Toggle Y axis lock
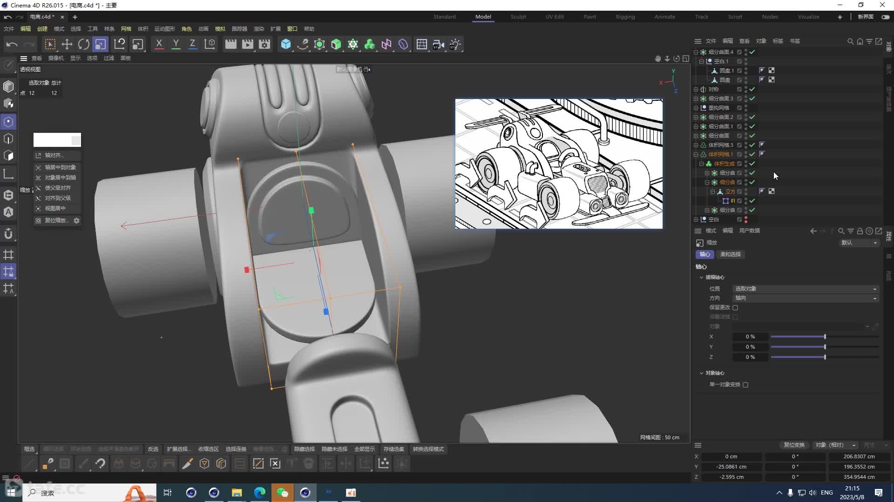Viewport: 894px width, 502px height. [176, 45]
